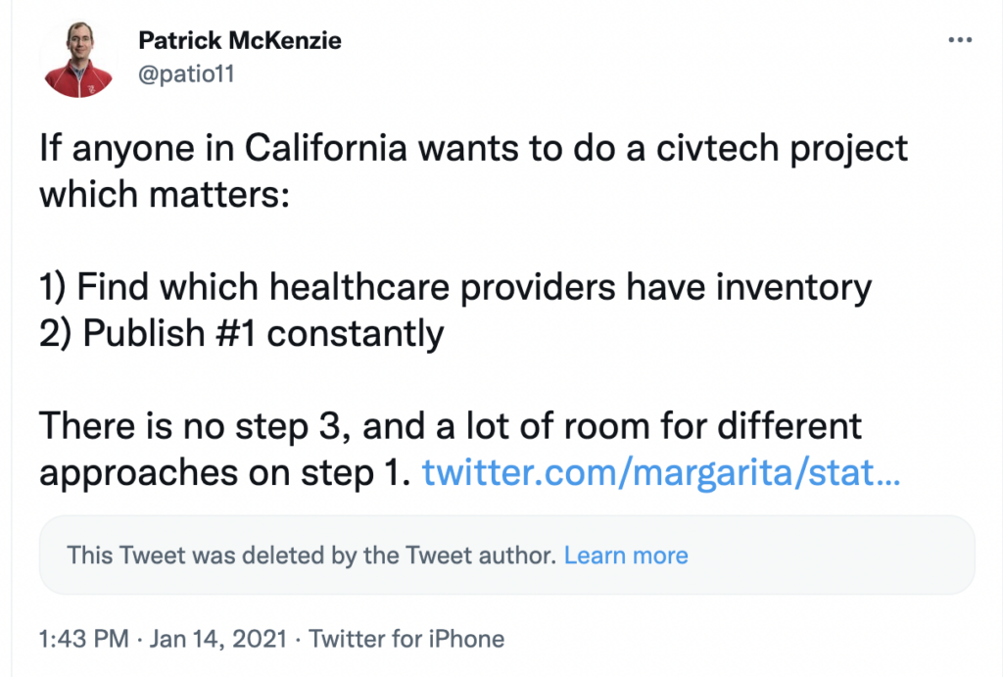Click the word "constantly" in the tweet
This screenshot has height=677, width=1003.
tap(356, 333)
